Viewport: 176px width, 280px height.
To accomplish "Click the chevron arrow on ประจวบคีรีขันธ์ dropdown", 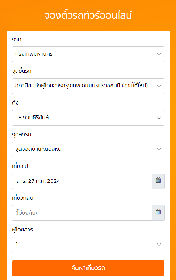I will (159, 118).
